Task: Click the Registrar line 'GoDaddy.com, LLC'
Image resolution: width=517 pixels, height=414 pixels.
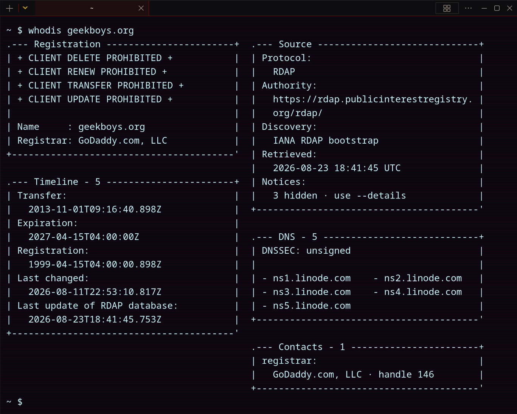Action: click(92, 141)
